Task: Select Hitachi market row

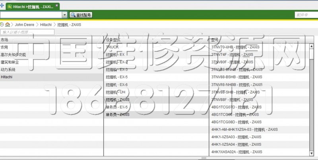Action: click(x=52, y=77)
